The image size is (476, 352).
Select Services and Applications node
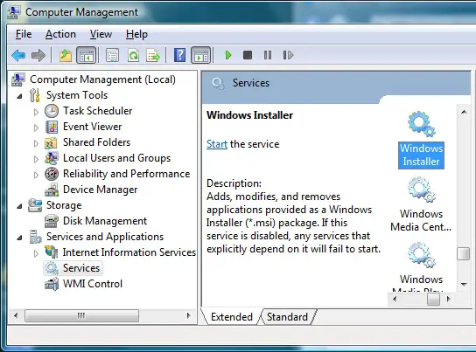click(105, 237)
